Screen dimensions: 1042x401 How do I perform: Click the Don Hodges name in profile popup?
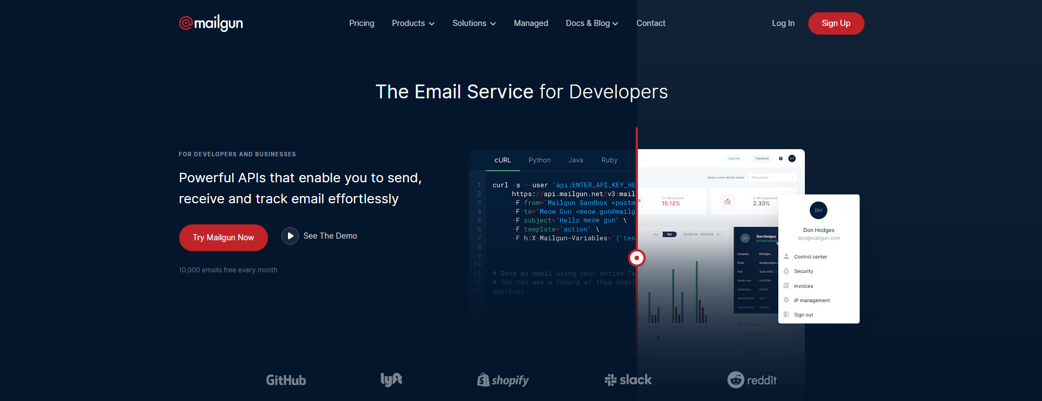(819, 230)
